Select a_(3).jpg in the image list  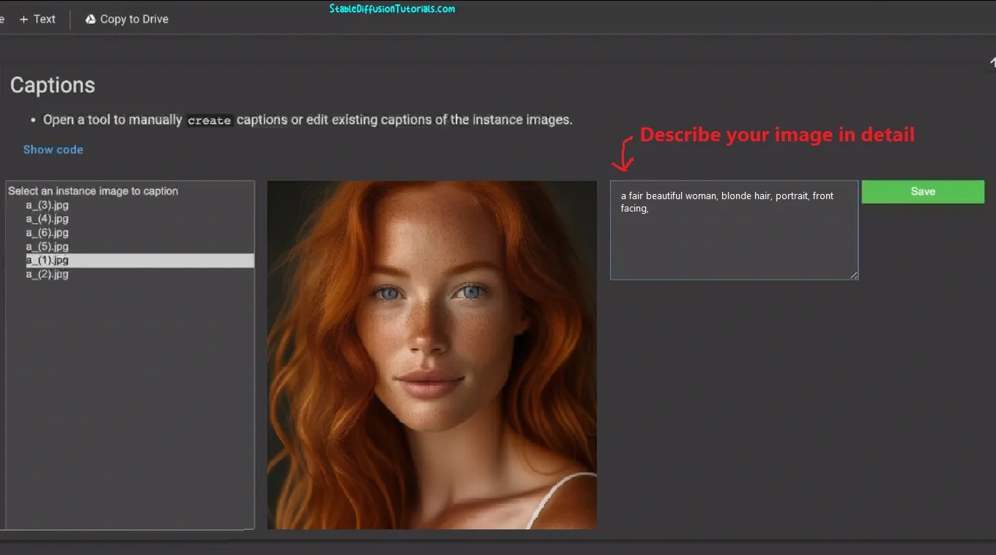pyautogui.click(x=48, y=205)
